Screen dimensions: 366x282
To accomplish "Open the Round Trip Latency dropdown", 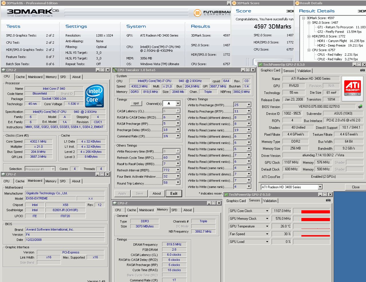I will [x=178, y=183].
